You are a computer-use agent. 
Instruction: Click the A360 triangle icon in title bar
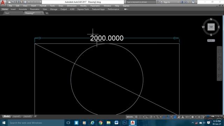coord(186,2)
